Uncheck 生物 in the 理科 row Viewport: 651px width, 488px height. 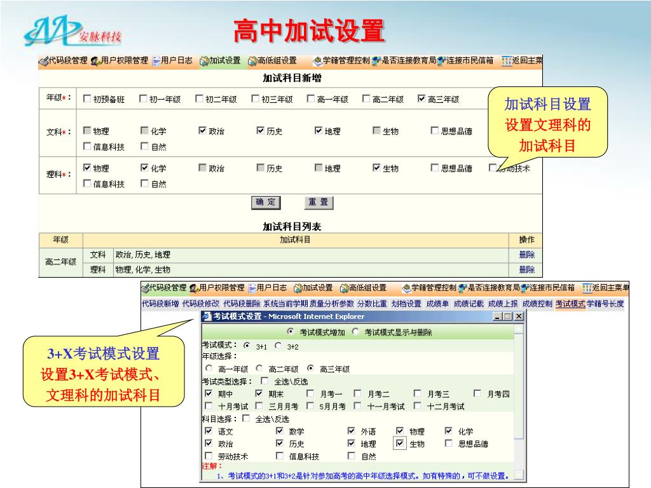tap(376, 167)
